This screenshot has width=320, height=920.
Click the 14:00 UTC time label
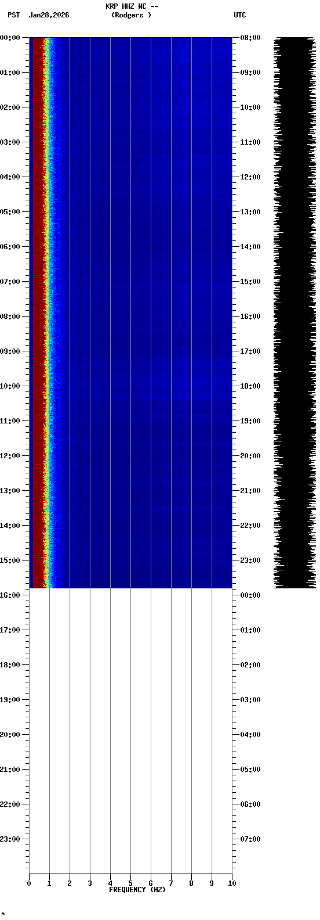point(250,247)
